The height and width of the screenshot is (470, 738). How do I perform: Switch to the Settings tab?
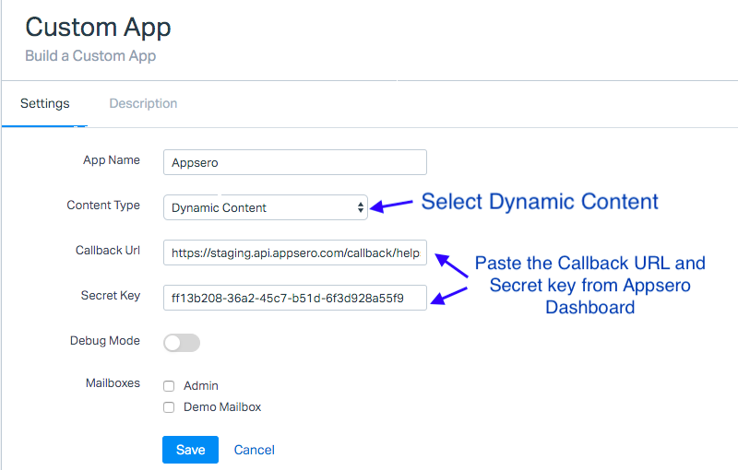[x=44, y=103]
